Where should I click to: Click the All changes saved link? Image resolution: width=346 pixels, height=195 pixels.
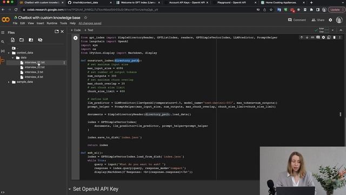(90, 23)
